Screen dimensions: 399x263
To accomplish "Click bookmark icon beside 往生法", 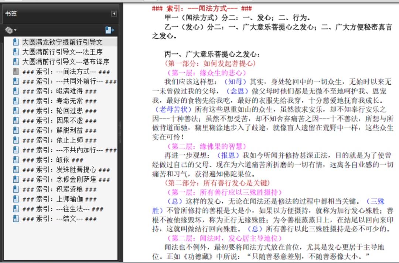I will click(16, 209).
